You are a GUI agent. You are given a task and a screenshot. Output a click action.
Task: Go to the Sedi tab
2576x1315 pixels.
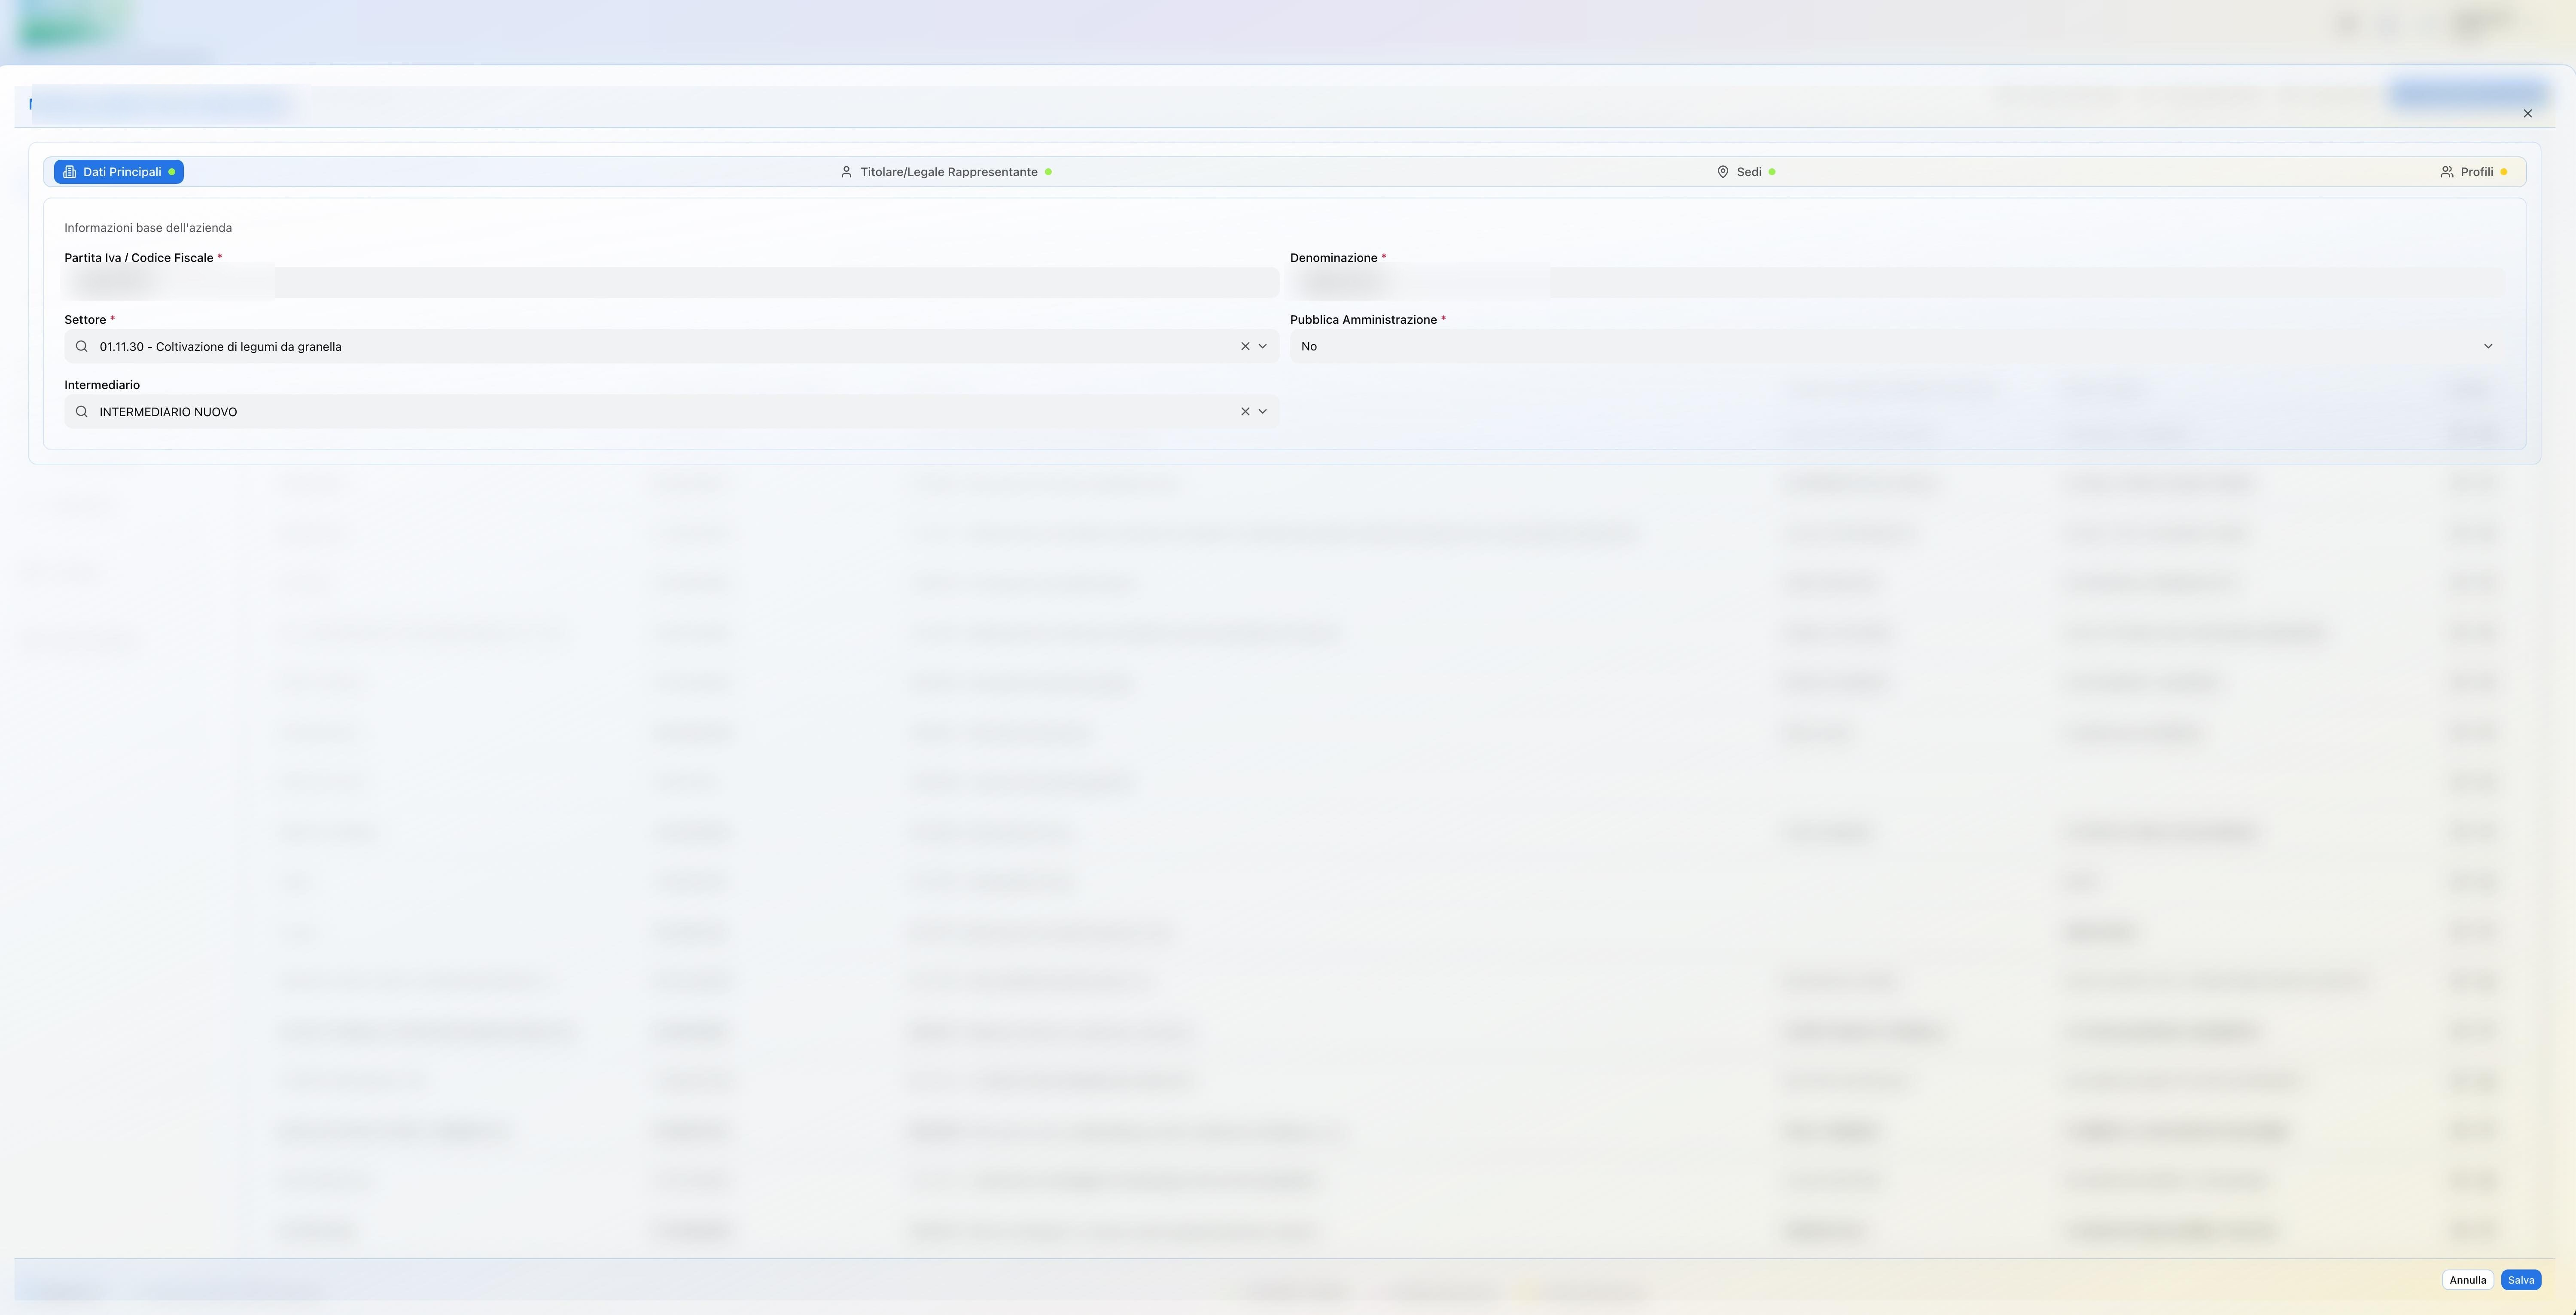tap(1746, 172)
